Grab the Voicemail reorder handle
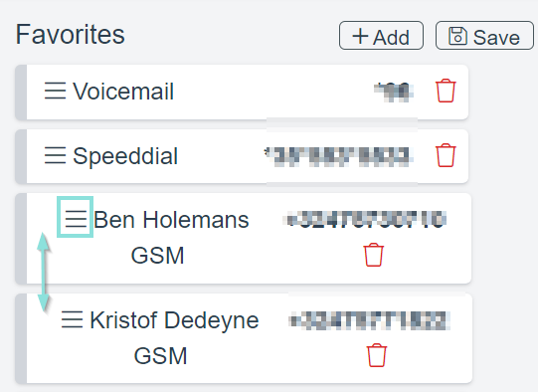Screen dimensions: 538x392 pyautogui.click(x=55, y=91)
